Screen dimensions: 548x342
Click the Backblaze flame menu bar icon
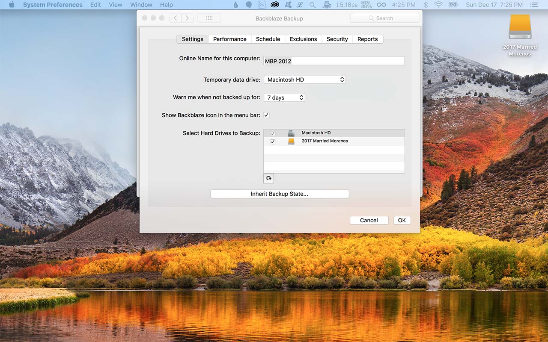point(236,5)
